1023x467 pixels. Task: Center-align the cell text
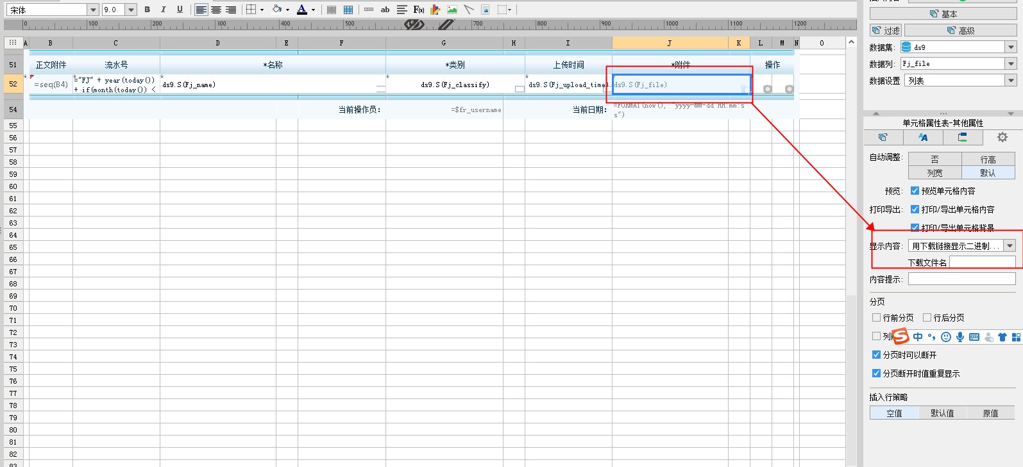pyautogui.click(x=216, y=10)
